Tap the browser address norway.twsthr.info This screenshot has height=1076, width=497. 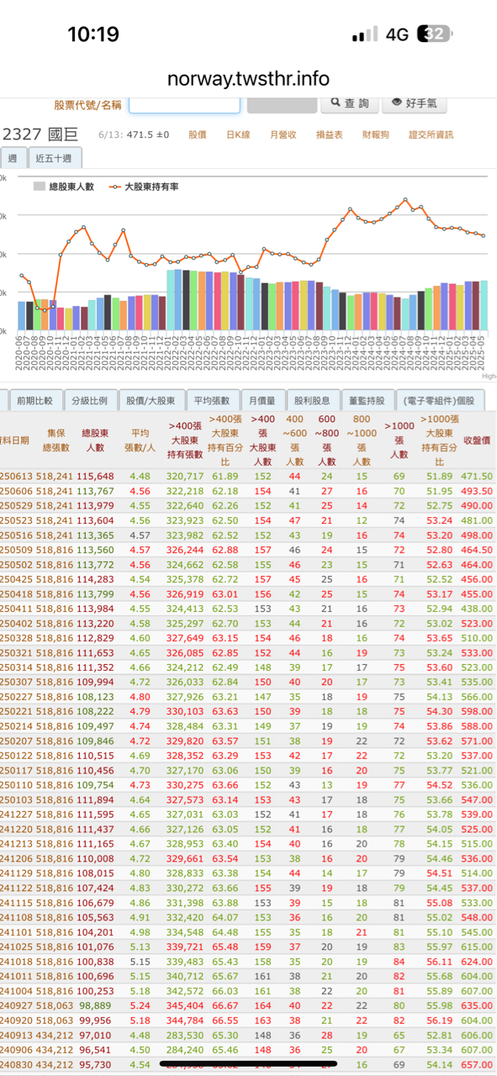click(248, 78)
